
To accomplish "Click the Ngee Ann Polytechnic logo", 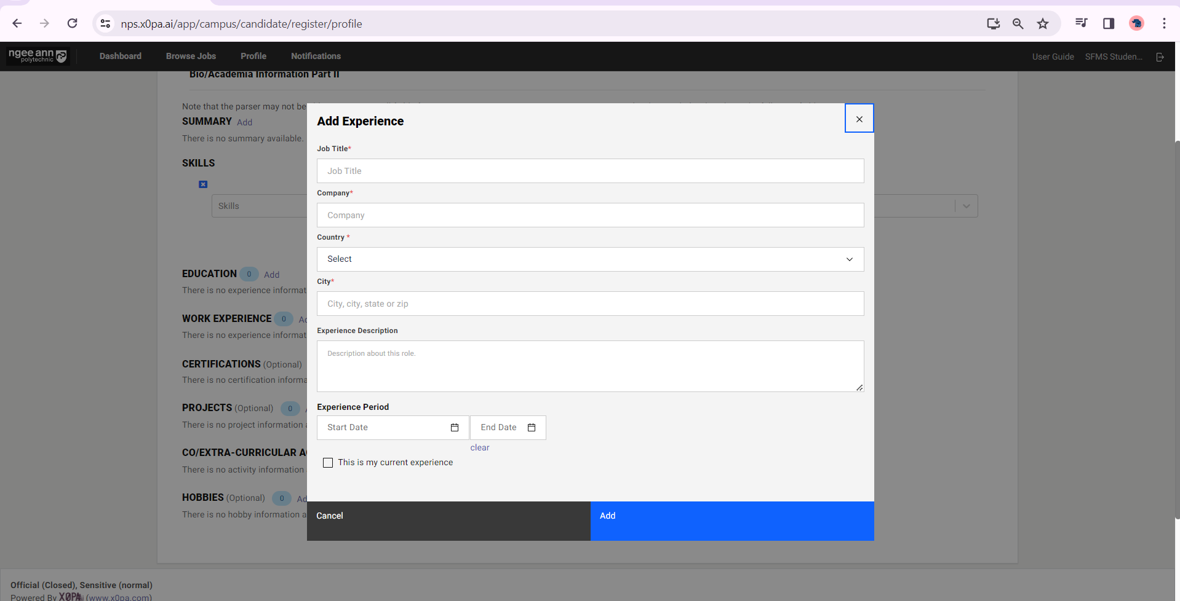I will pyautogui.click(x=38, y=56).
